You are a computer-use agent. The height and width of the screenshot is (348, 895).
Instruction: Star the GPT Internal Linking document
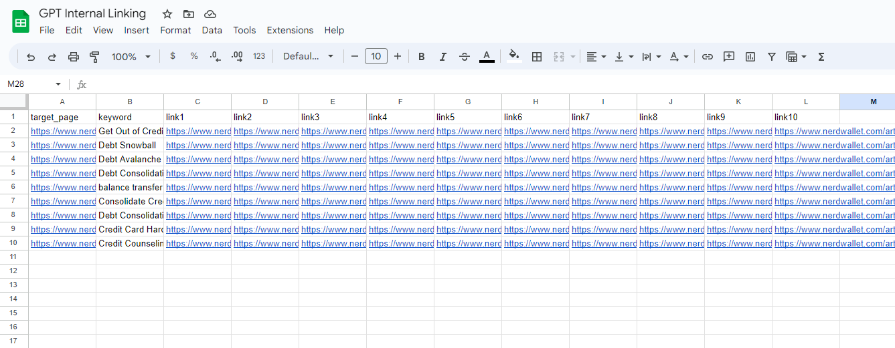tap(167, 14)
